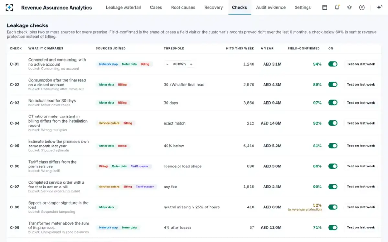Click the Billing tag in C-02
Screen dimensions: 388x242
tap(122, 85)
